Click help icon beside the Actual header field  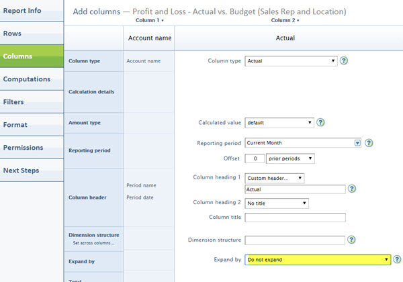[x=352, y=189]
